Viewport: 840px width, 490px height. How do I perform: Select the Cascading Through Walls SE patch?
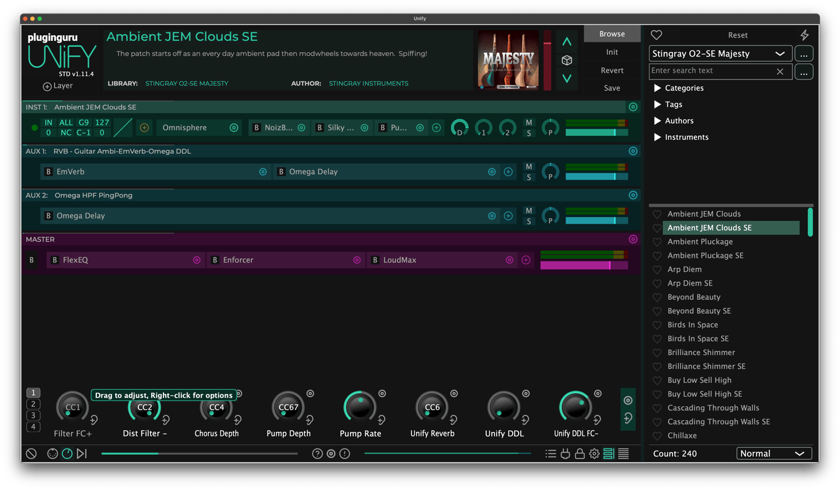[x=718, y=422]
